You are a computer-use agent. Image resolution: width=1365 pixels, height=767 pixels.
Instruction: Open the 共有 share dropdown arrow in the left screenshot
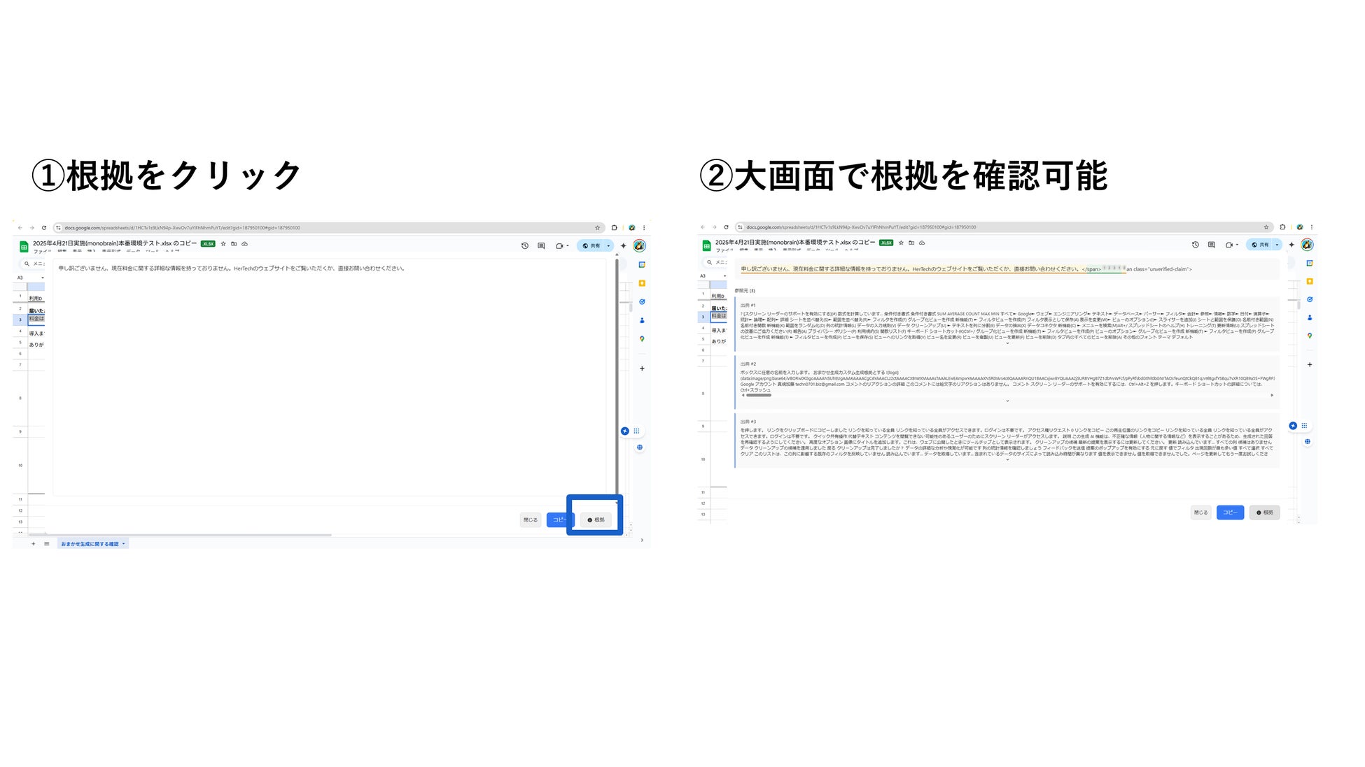(x=608, y=246)
